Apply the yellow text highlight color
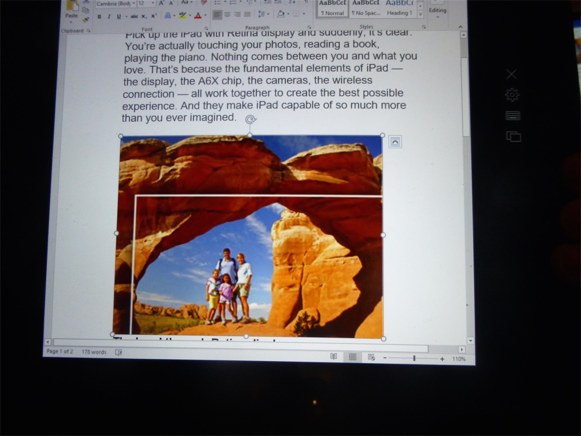 [182, 15]
